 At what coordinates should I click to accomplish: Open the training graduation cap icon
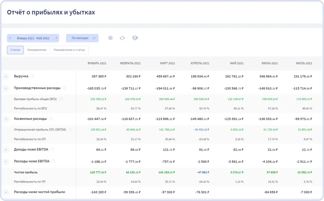135,38
